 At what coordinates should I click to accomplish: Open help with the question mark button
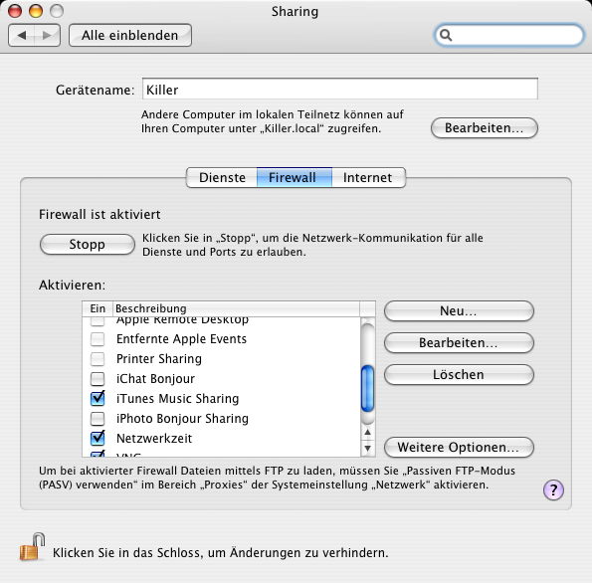(x=553, y=490)
